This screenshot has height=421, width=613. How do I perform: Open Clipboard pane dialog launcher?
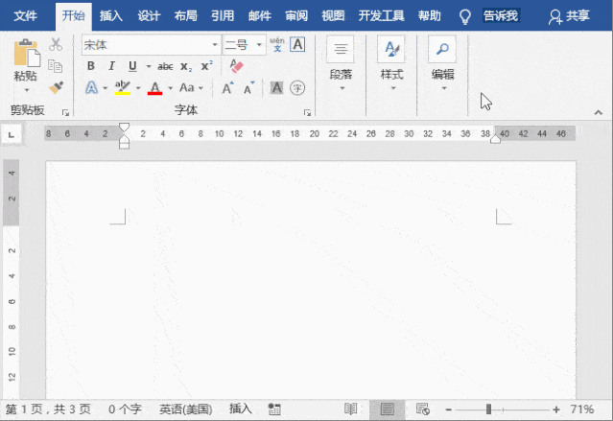point(65,112)
